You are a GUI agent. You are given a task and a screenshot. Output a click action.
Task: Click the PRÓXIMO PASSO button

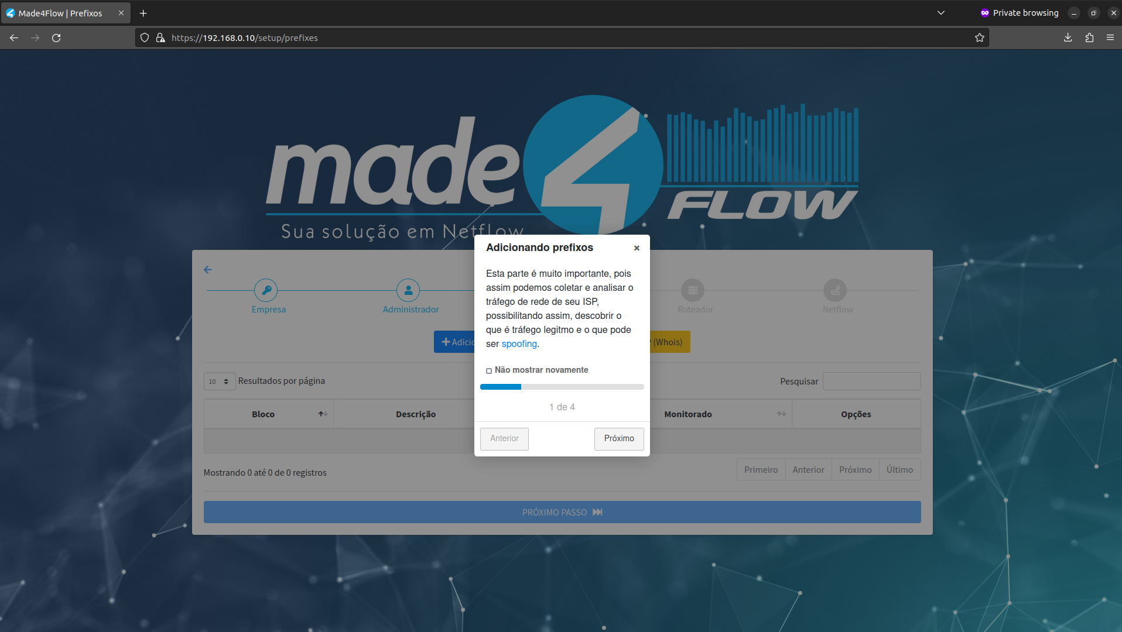click(x=562, y=512)
